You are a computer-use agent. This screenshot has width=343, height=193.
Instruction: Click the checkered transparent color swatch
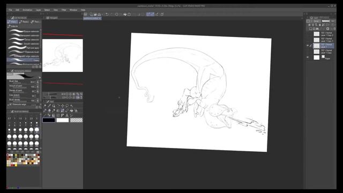(76, 120)
